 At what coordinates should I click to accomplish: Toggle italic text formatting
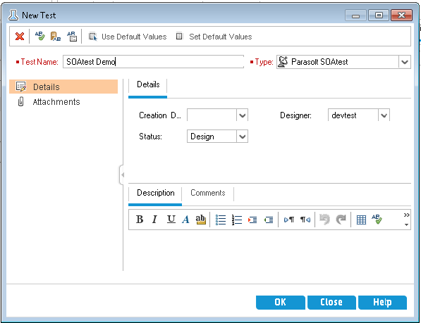point(154,220)
